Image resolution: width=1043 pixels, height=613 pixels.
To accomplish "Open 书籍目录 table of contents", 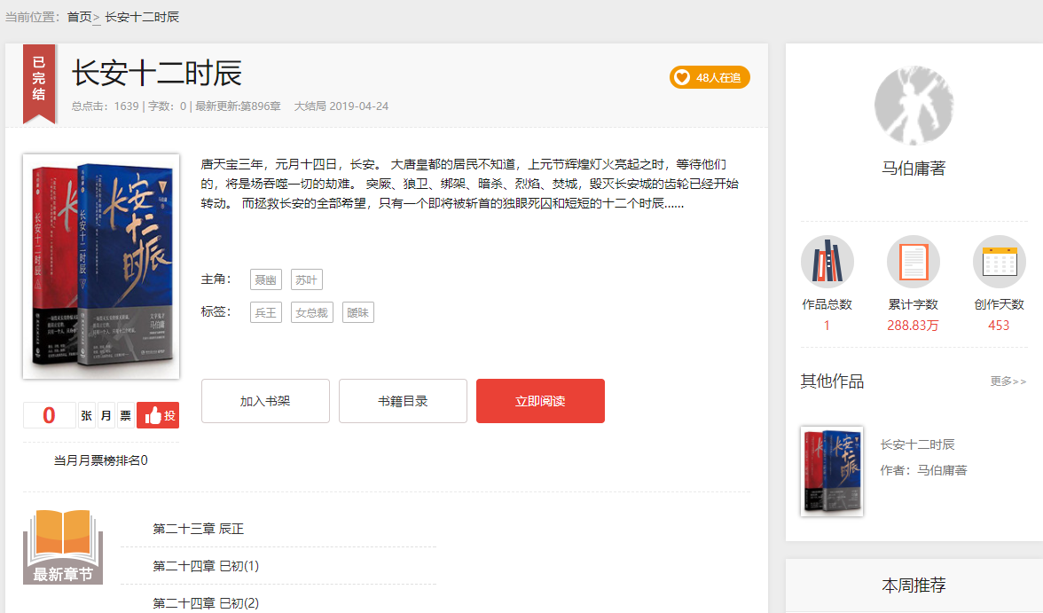I will [x=403, y=401].
